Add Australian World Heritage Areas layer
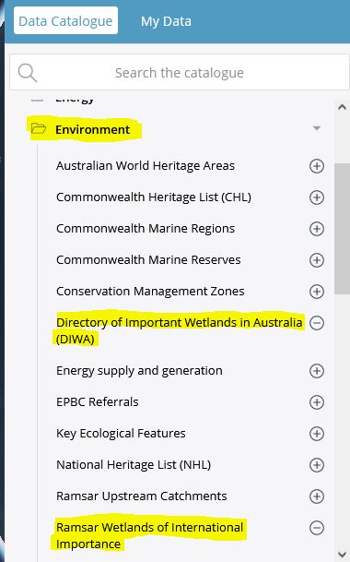This screenshot has height=562, width=350. [317, 166]
